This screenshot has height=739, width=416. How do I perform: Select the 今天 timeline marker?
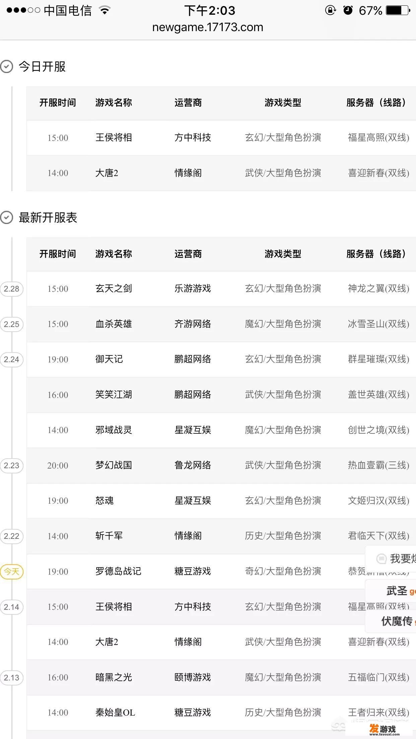(12, 571)
